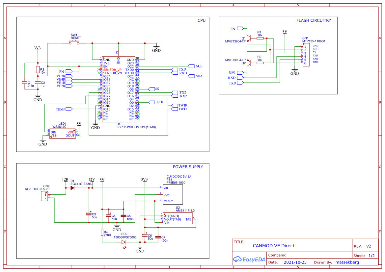
Task: Select capacitor C3 50u
Action: (89, 214)
